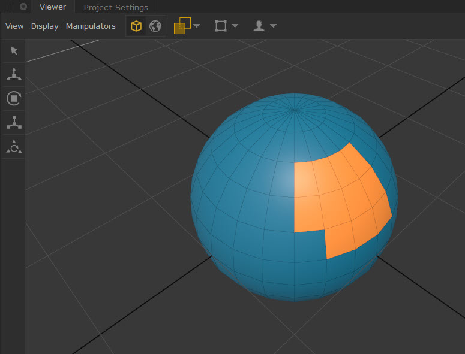Open the Display menu

point(45,26)
